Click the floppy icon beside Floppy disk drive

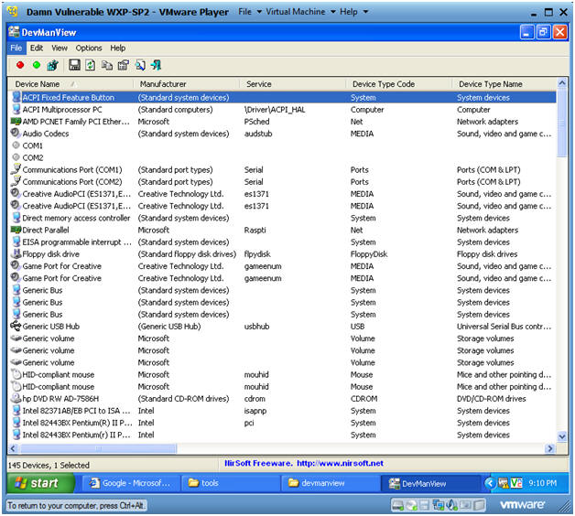16,253
